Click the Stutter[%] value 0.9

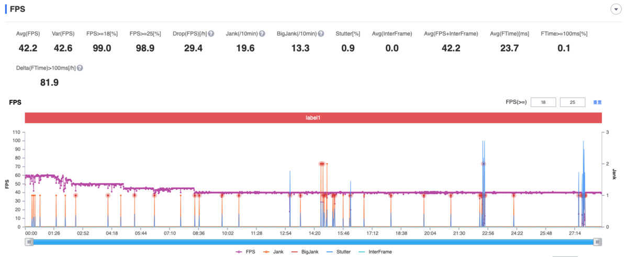click(x=348, y=48)
